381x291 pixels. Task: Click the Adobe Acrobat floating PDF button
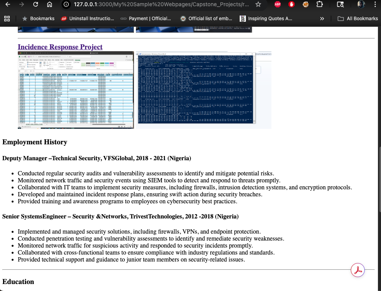(x=357, y=270)
